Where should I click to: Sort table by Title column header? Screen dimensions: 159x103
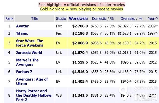coord(35,18)
